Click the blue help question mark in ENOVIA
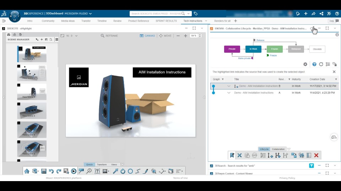 [314, 64]
